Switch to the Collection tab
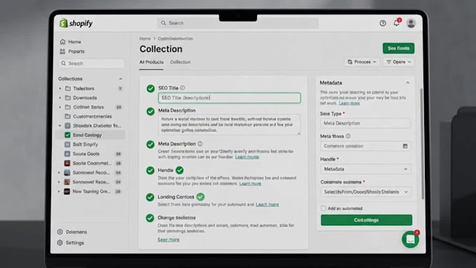476x268 pixels. [x=181, y=62]
